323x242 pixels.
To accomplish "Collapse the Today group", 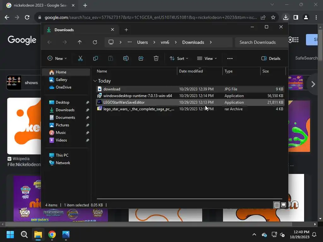I will 95,81.
